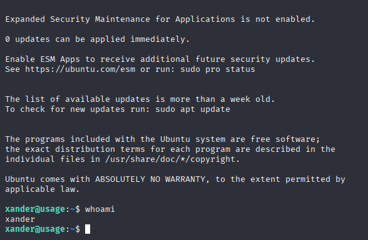368x240 pixels.
Task: Click the block cursor at the prompt
Action: click(88, 229)
